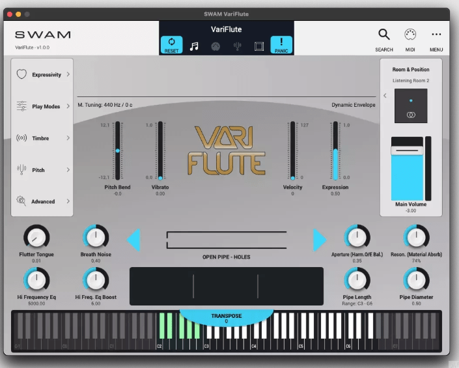459x368 pixels.
Task: Click the stereo circles icon in room pad
Action: tap(411, 115)
